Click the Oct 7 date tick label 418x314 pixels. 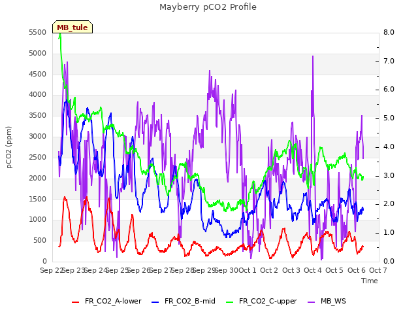pos(378,270)
